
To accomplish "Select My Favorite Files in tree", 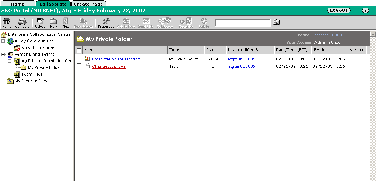I will coord(31,81).
